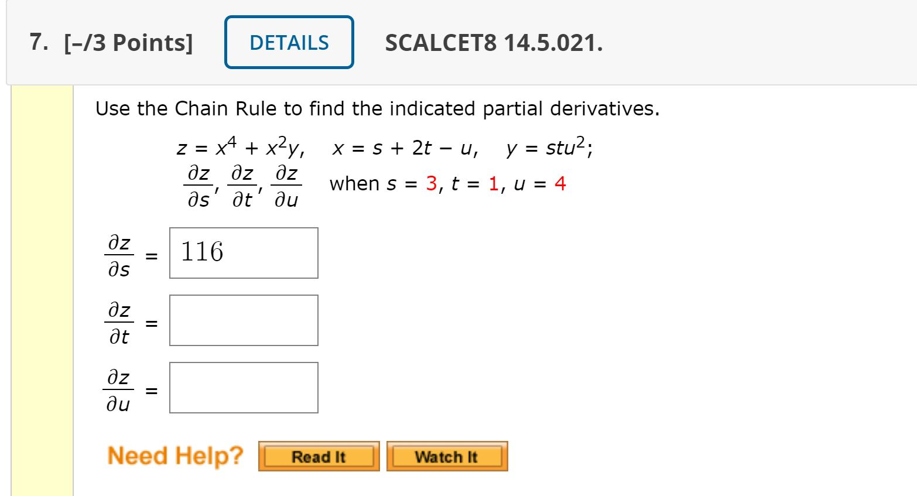
Task: Select the answer box containing 116
Action: (x=242, y=252)
